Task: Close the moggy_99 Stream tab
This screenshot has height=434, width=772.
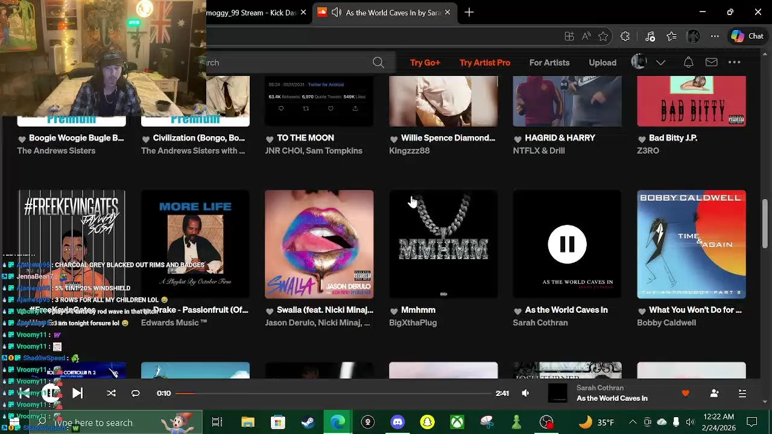Action: click(x=303, y=13)
